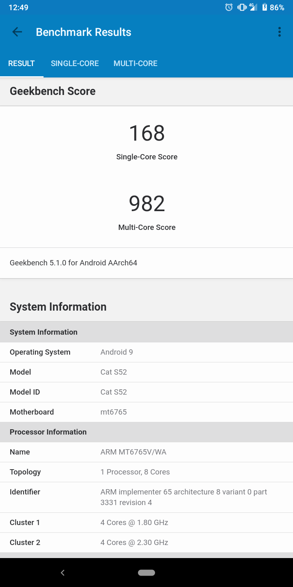The image size is (293, 587).
Task: Switch to the SINGLE-CORE tab
Action: pos(75,63)
